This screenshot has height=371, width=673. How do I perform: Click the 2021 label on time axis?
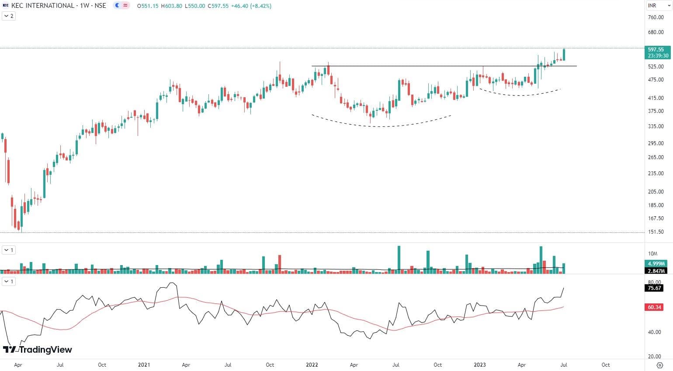pyautogui.click(x=144, y=364)
